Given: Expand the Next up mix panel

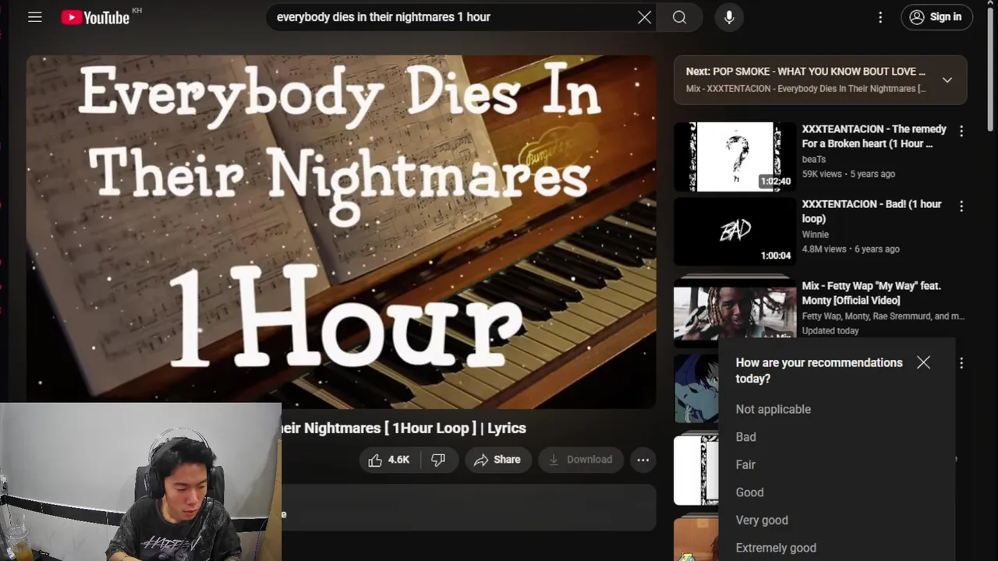Looking at the screenshot, I should click(947, 79).
